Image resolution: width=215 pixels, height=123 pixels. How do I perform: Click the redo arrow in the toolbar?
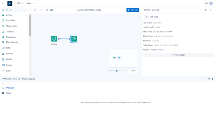(x=40, y=10)
